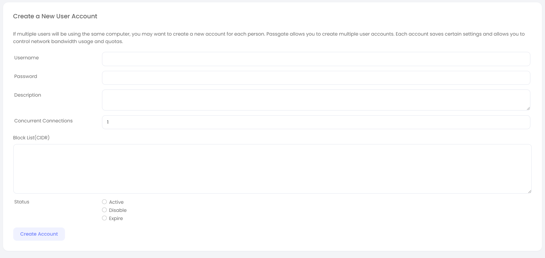Choose the Disable status radio button
Screen dimensions: 545x258
point(104,210)
